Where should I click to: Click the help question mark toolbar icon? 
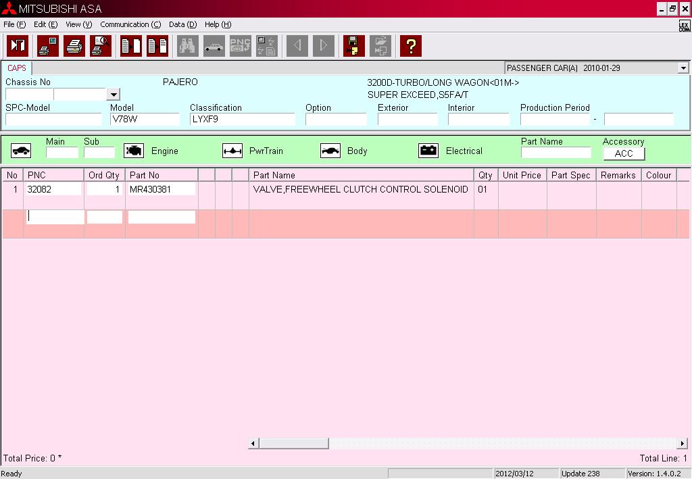(411, 46)
